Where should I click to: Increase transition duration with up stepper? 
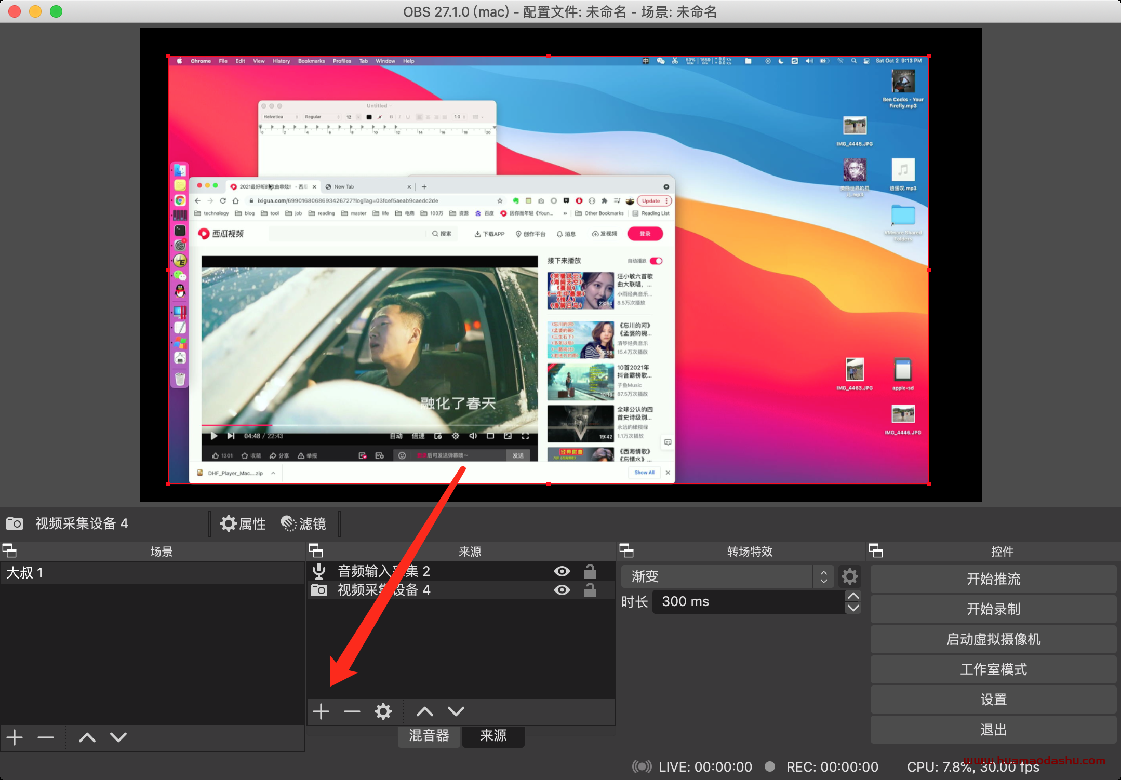pos(853,596)
